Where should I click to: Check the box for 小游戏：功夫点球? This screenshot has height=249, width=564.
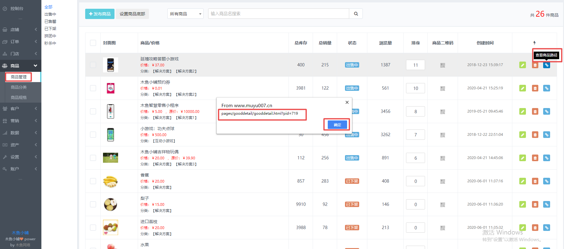click(93, 135)
